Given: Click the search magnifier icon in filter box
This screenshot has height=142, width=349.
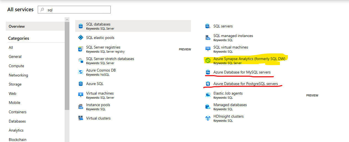Looking at the screenshot, I should (42, 10).
